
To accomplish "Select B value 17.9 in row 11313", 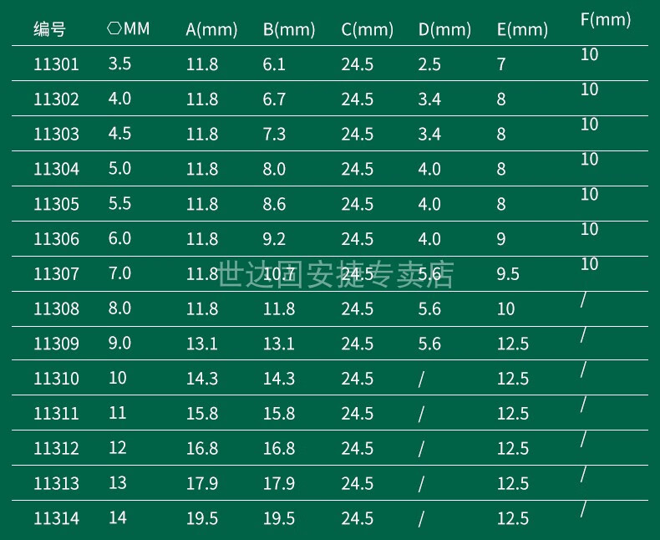I will click(279, 483).
